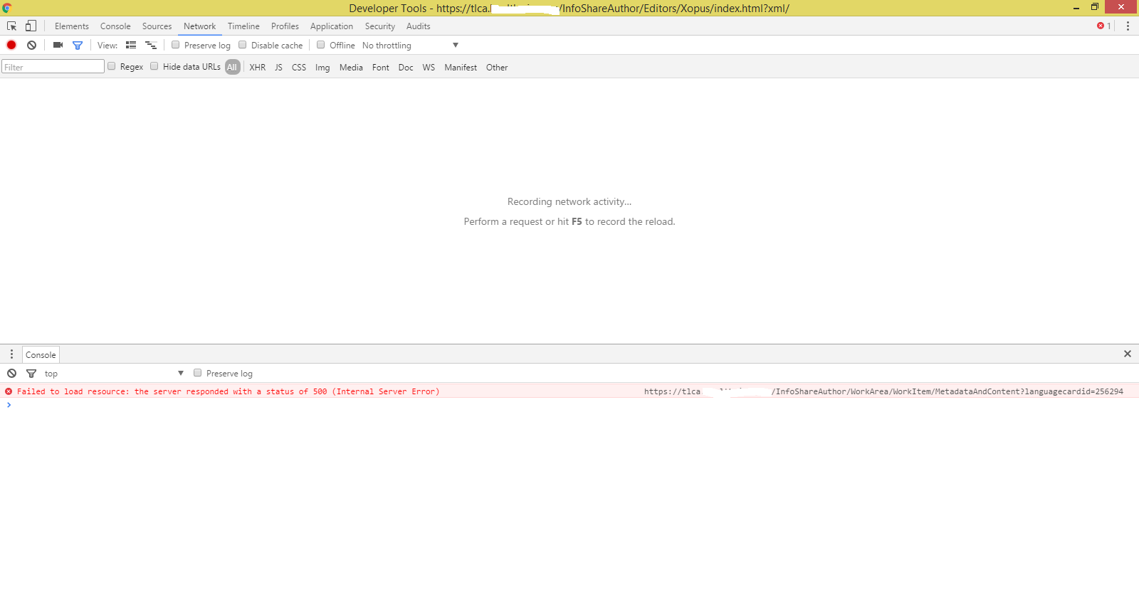Check the Disable cache checkbox

[243, 45]
